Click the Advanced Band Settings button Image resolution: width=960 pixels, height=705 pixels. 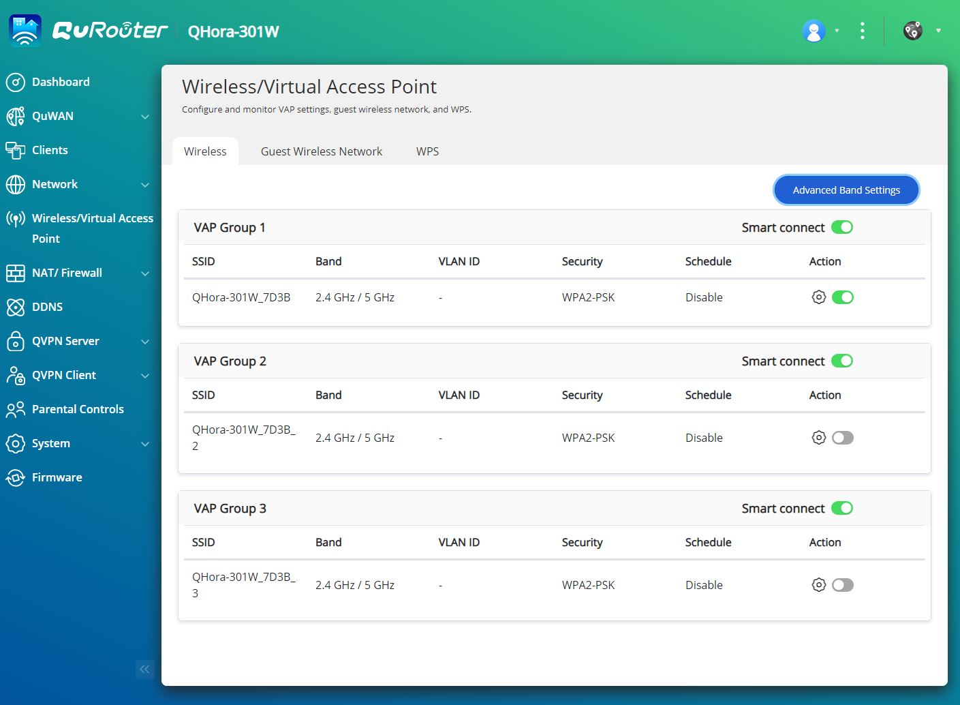846,190
